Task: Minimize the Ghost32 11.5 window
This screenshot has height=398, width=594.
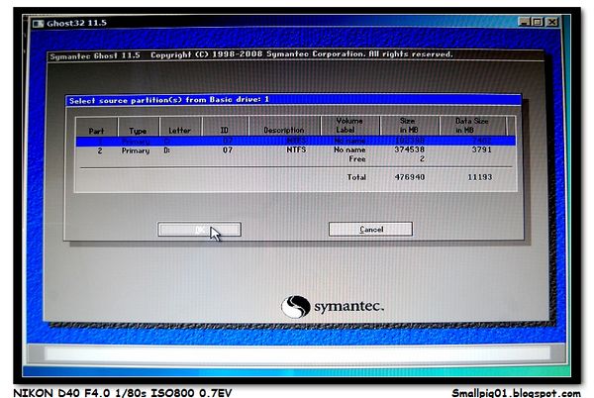Action: pos(524,22)
